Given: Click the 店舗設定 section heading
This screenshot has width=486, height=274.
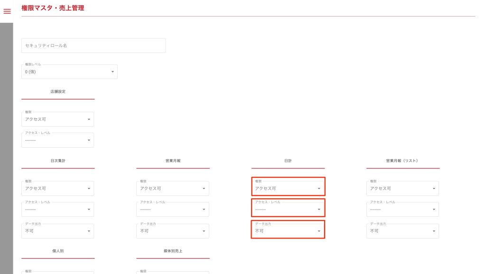Looking at the screenshot, I should point(58,91).
